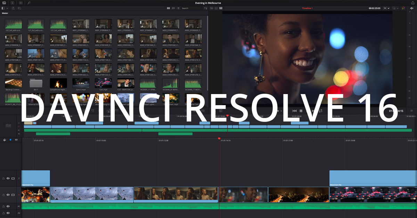Image resolution: width=417 pixels, height=218 pixels.
Task: Click the sort order icon beside Search
Action: pos(205,8)
